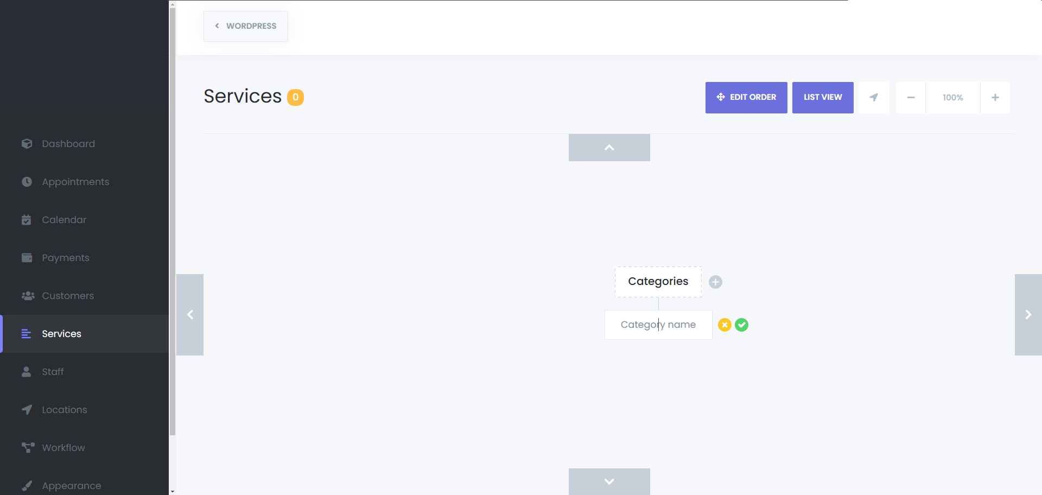Type in the Category name field

(x=658, y=325)
